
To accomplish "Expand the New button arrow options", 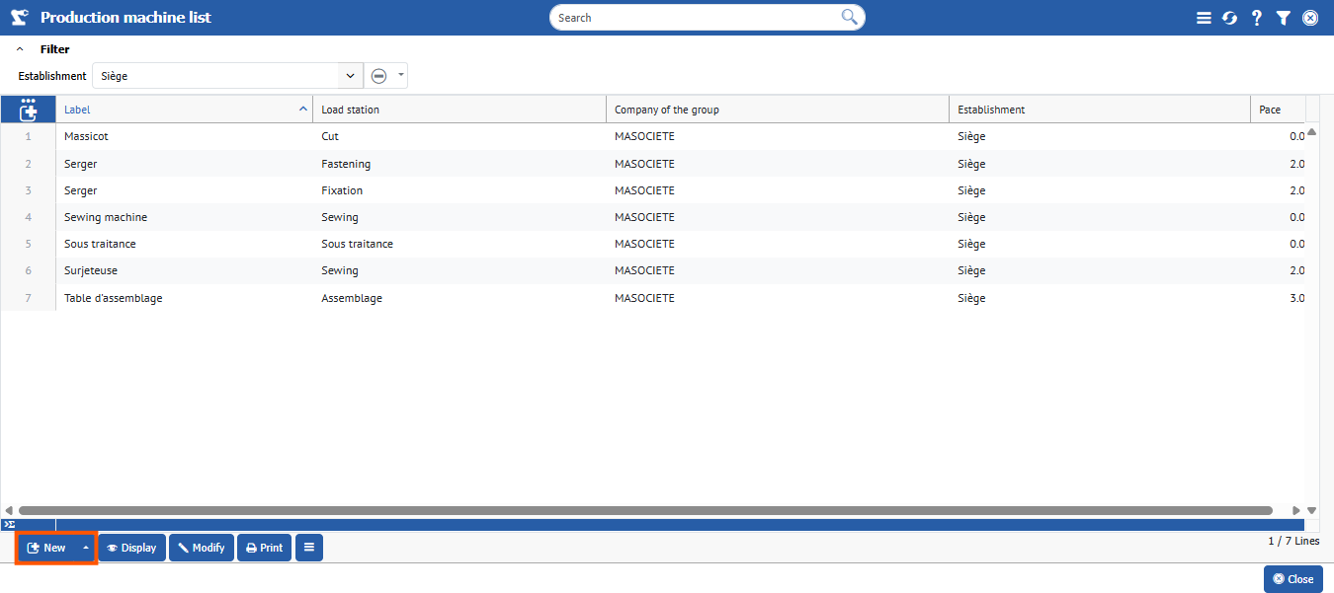I will [86, 548].
